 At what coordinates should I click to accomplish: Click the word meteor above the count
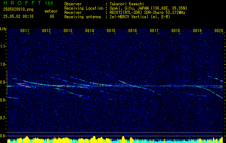coord(51,11)
